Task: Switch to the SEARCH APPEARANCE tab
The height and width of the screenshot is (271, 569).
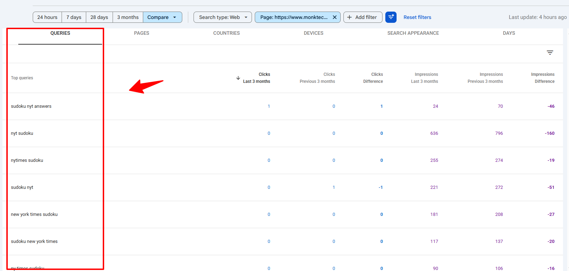Action: point(413,33)
